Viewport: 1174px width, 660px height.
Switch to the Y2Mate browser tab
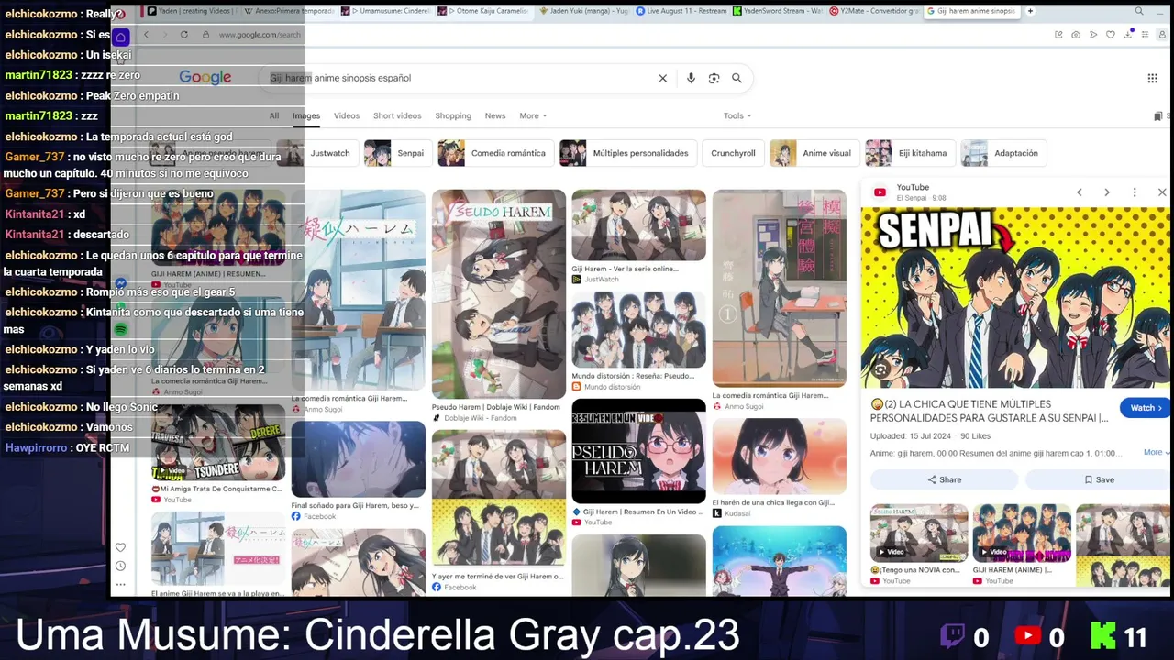click(874, 11)
